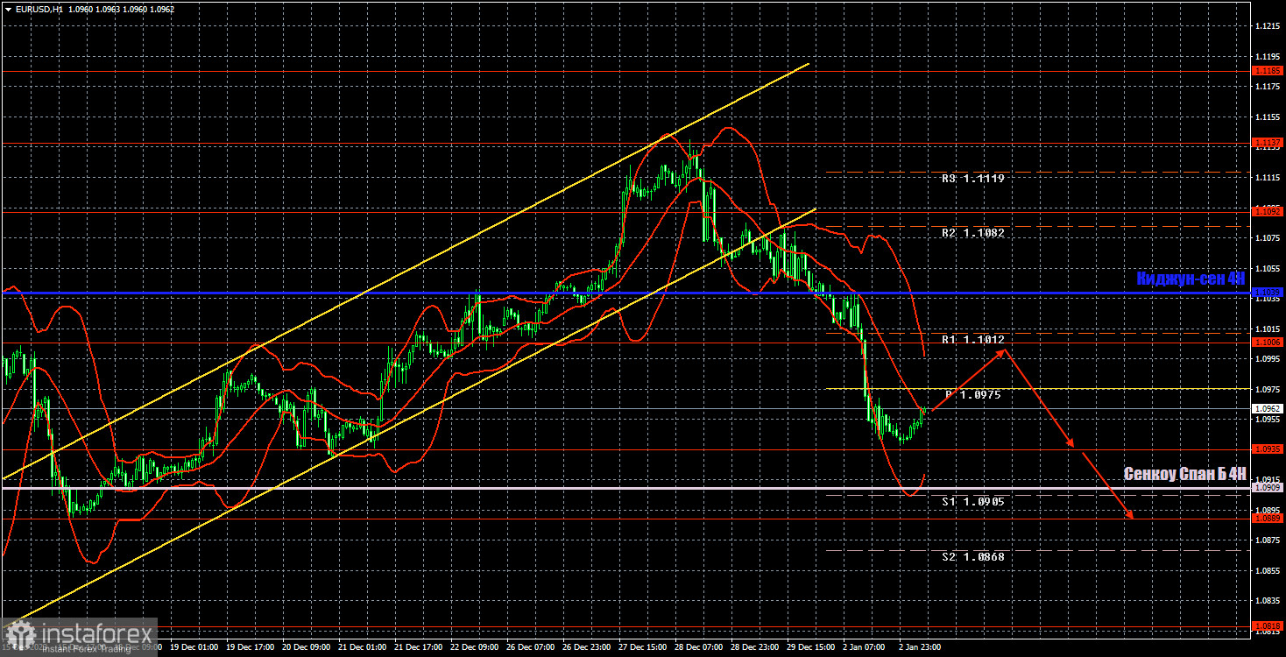Click the 29 Dec 15:00 time label
The image size is (1286, 657).
click(x=811, y=647)
